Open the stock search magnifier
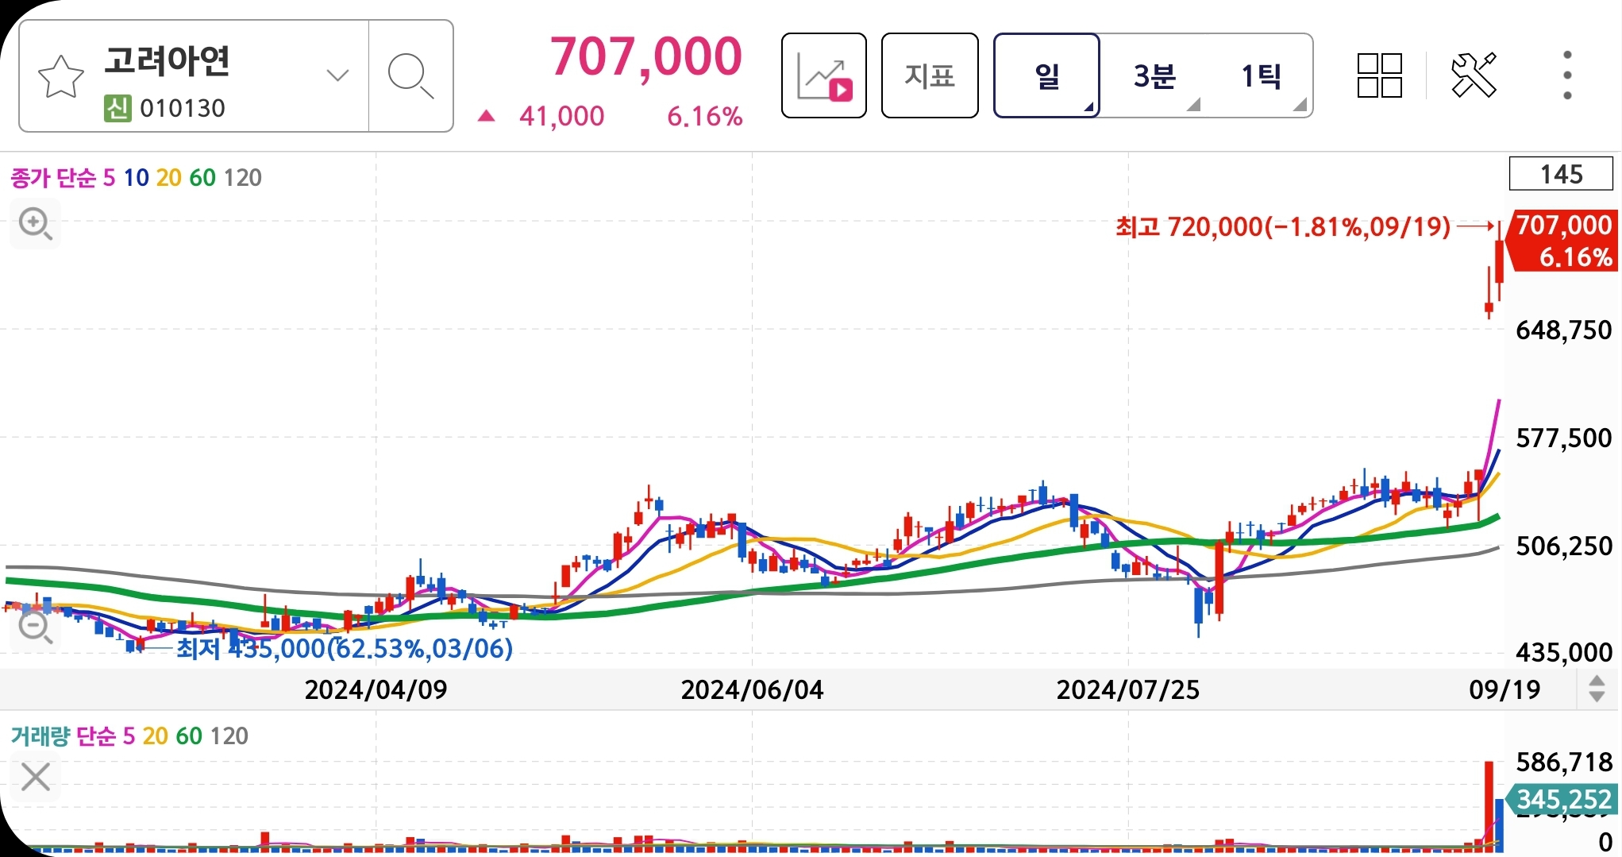This screenshot has width=1622, height=857. point(410,76)
